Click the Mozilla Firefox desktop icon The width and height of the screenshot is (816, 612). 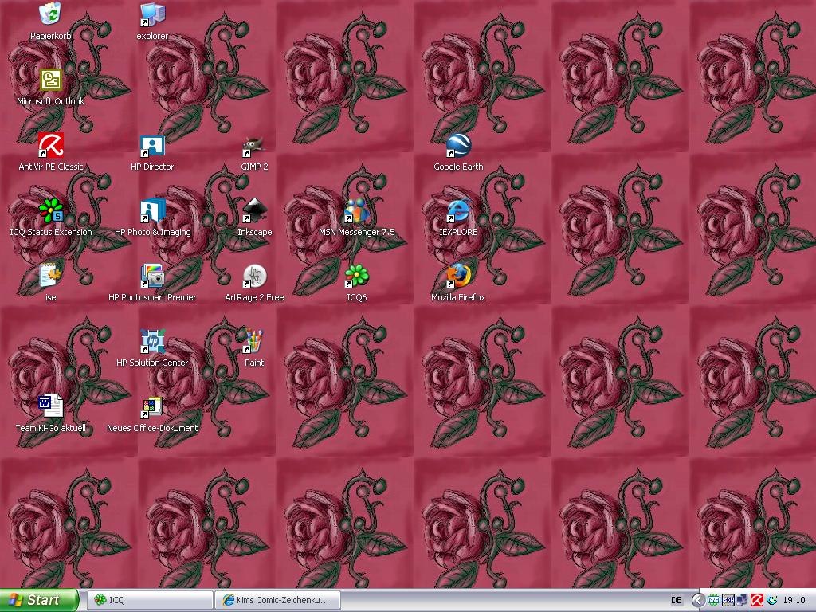(x=458, y=277)
